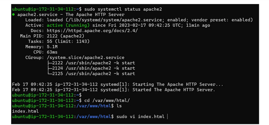Viewport: 269px width, 125px height.
Task: Click the 'sudo systemctl status apache2' command
Action: pos(123,9)
